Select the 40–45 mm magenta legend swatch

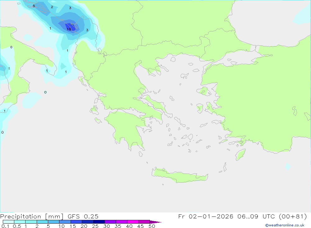click(133, 222)
